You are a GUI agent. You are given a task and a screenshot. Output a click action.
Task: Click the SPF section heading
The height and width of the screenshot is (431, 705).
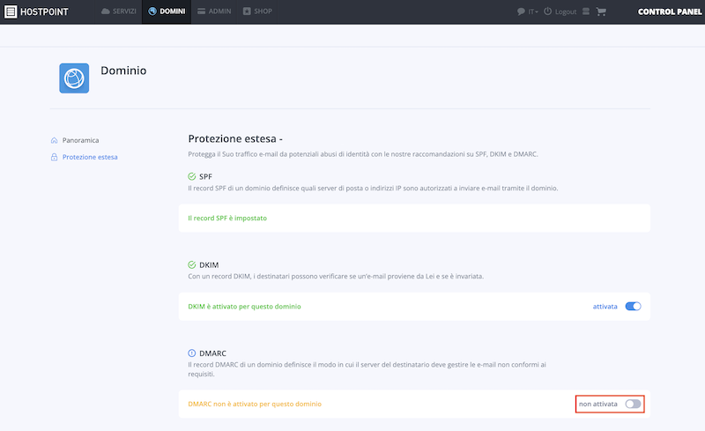tap(205, 176)
